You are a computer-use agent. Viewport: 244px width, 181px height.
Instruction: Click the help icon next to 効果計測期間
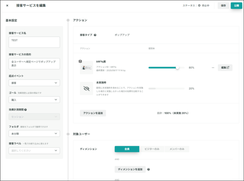(25, 109)
